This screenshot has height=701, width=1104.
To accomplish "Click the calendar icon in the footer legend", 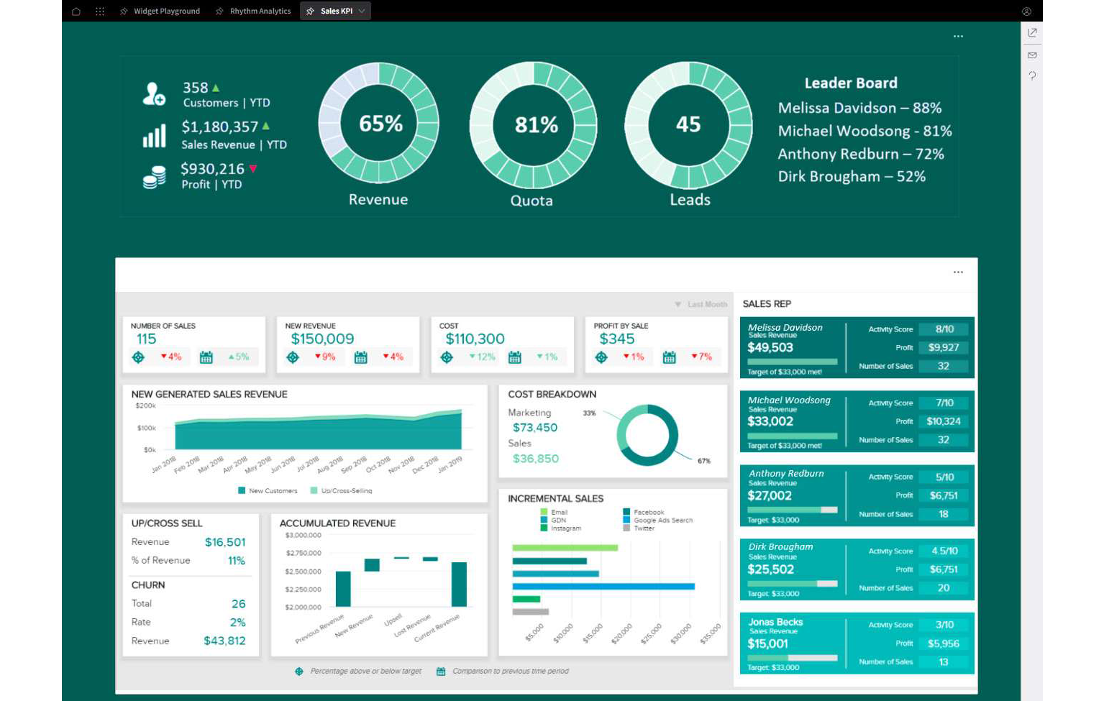I will click(x=441, y=672).
